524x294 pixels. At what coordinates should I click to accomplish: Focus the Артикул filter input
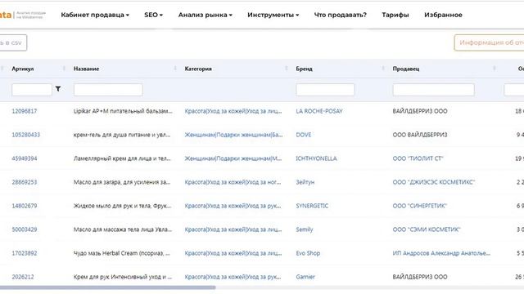click(x=32, y=90)
